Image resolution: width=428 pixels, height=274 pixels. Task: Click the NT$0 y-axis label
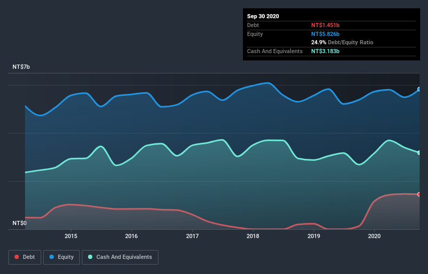[x=20, y=223]
